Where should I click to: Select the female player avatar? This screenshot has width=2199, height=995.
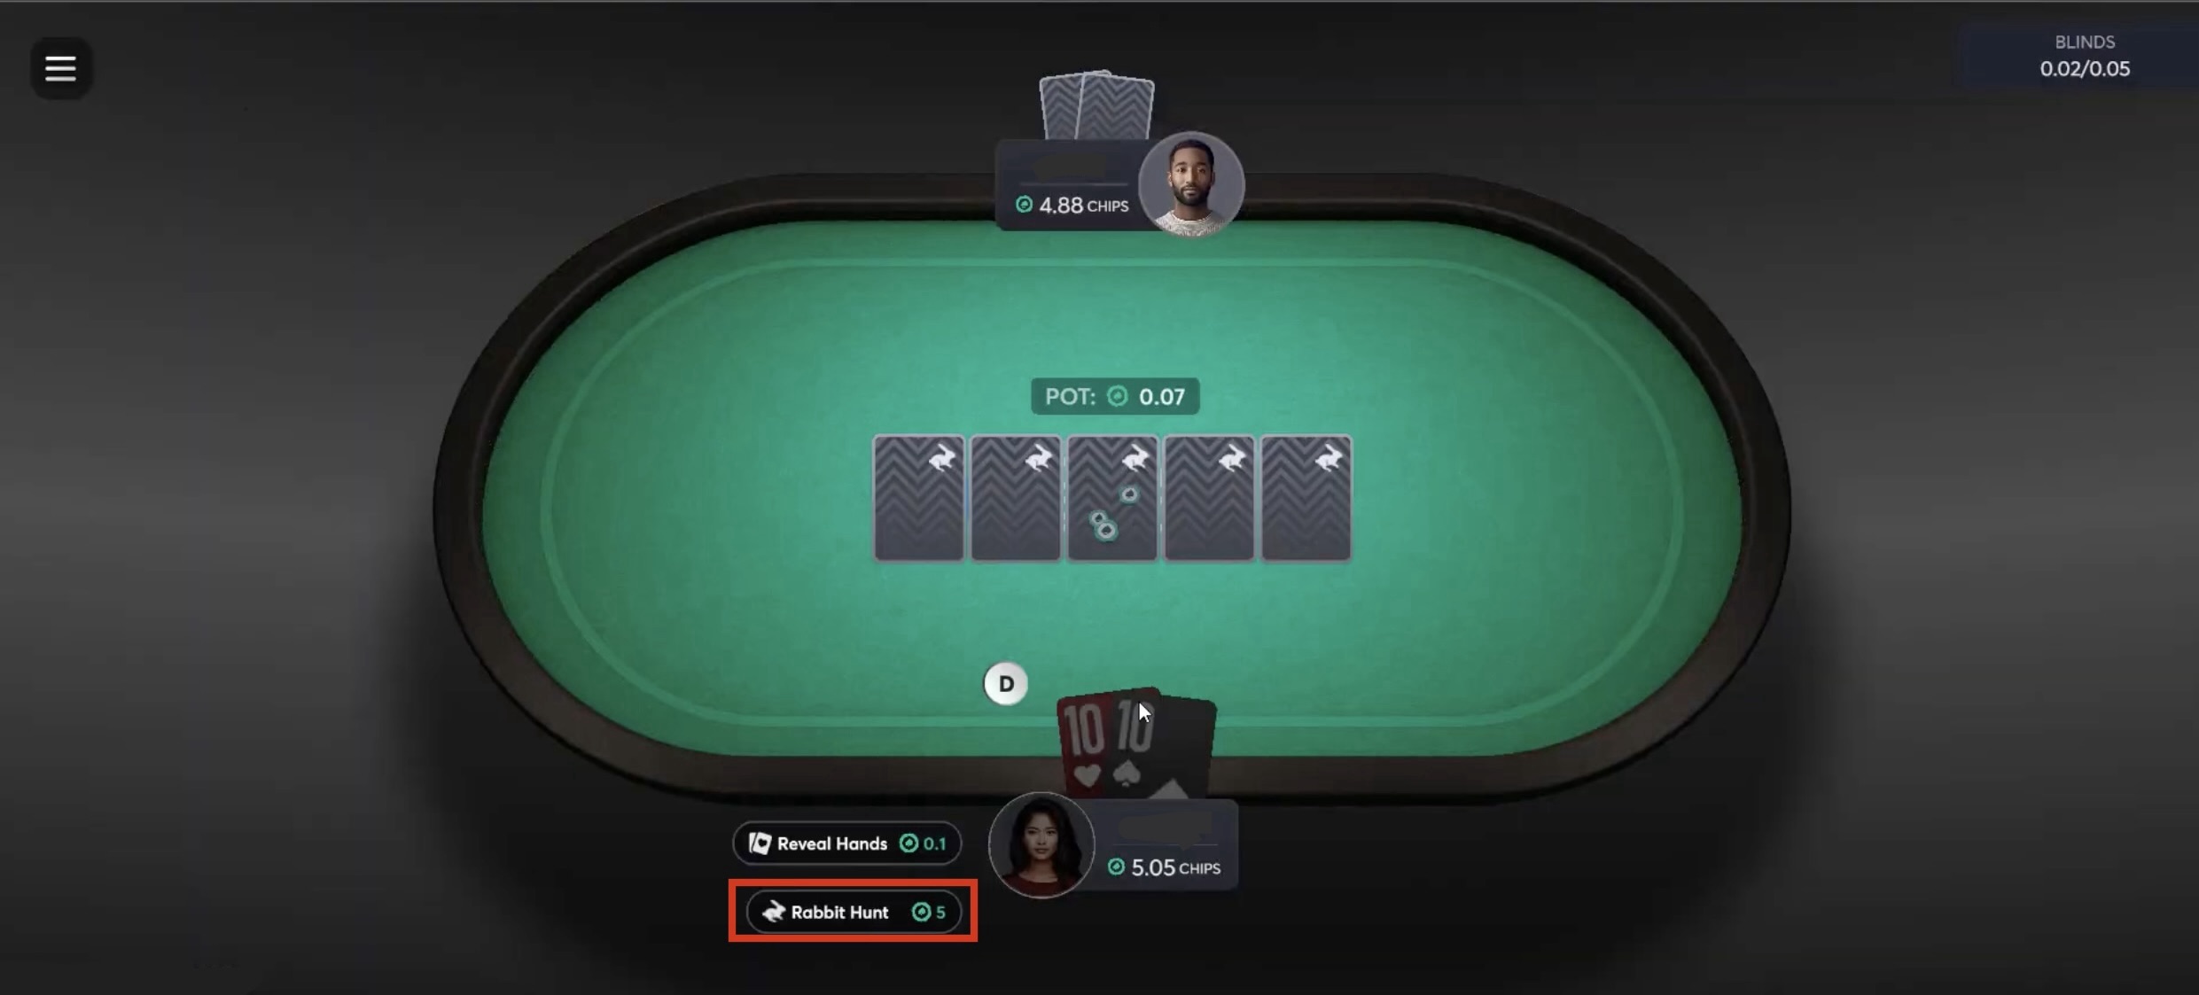click(1041, 845)
